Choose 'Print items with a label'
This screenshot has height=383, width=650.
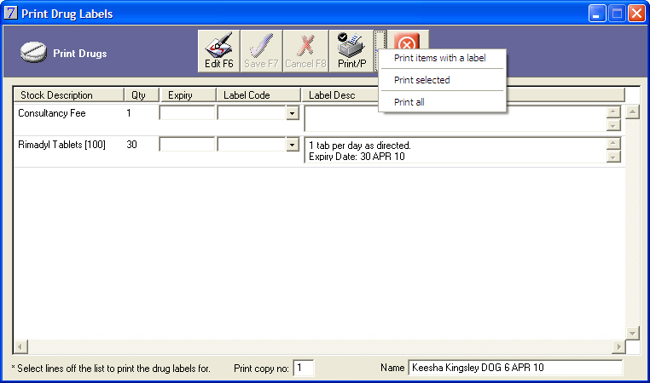[440, 58]
